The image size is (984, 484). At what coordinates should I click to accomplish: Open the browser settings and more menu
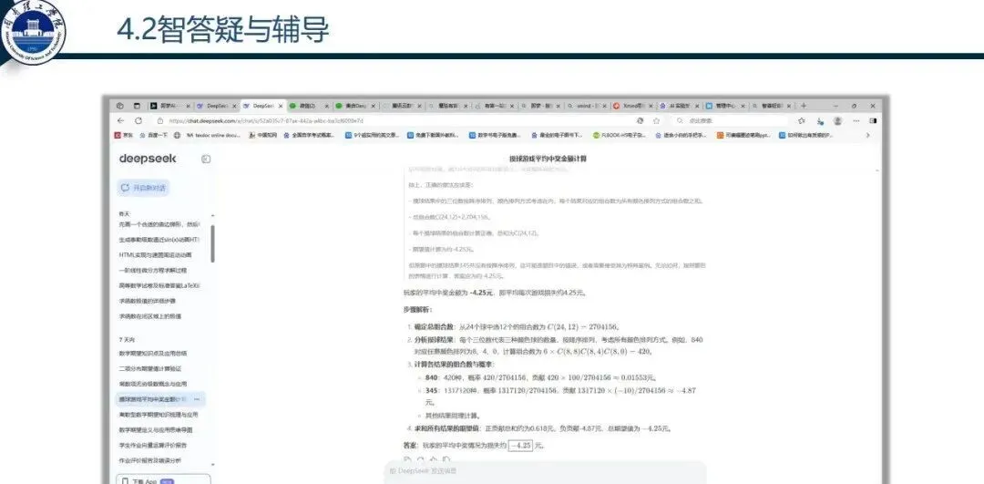tap(856, 120)
